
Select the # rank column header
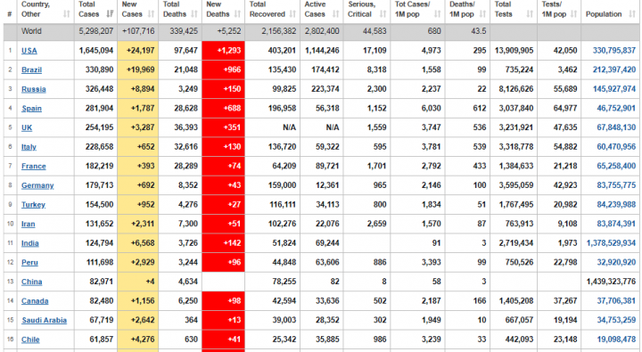pos(10,14)
